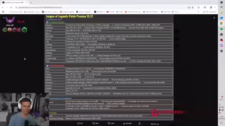The height and width of the screenshot is (126, 225).
Task: Open the Windows Start button
Action: [x=221, y=2]
